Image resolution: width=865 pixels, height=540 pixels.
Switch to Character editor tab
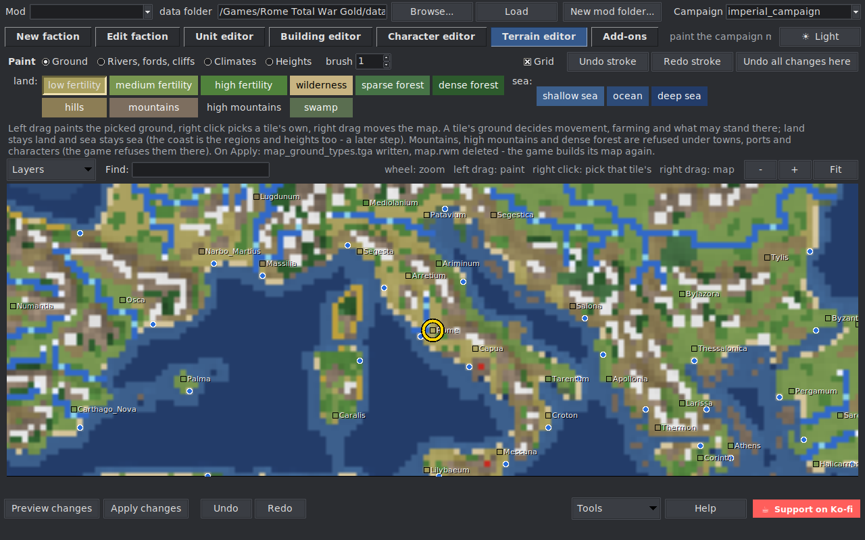click(x=431, y=36)
